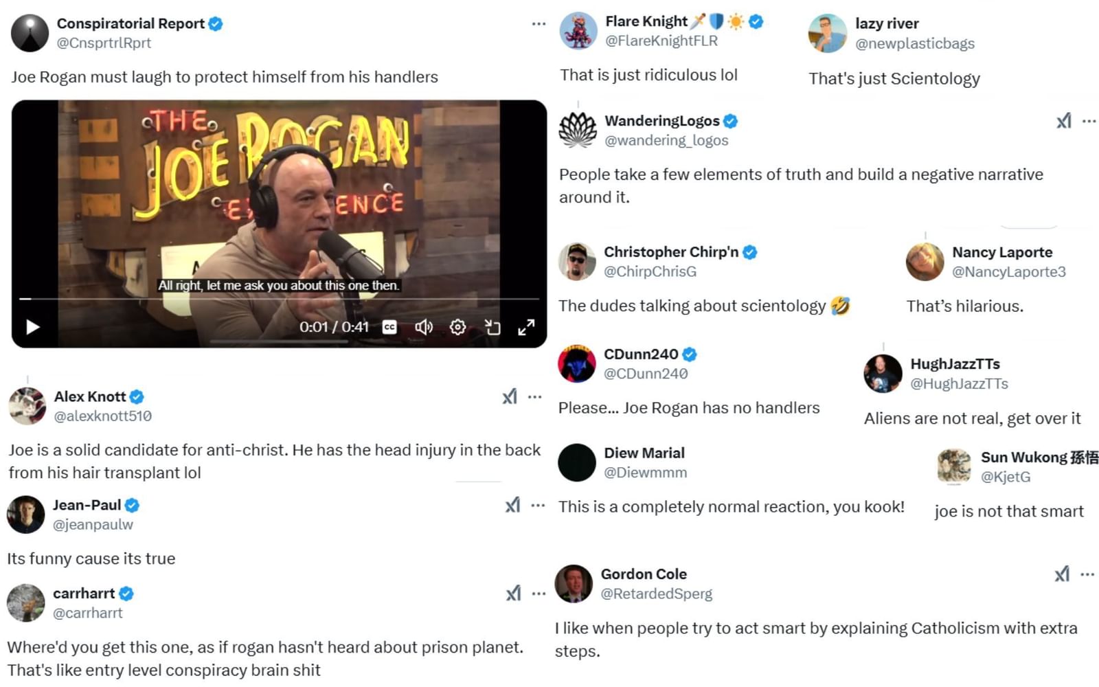Viewport: 1099px width, 687px height.
Task: Mute the video with the speaker icon
Action: 424,327
